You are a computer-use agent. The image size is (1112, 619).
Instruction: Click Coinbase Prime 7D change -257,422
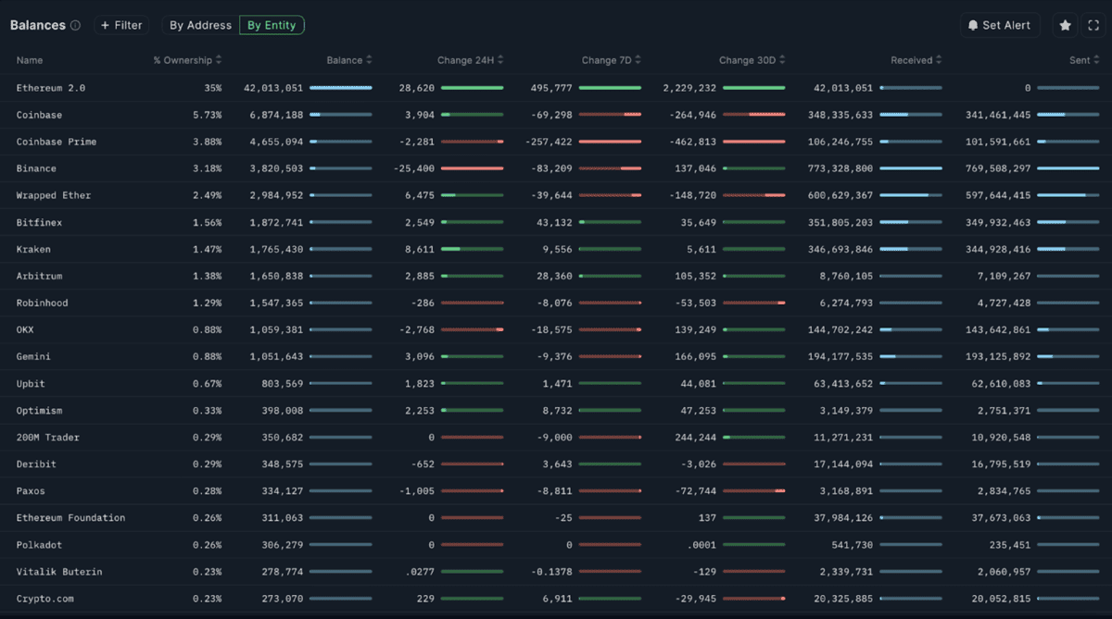tap(548, 142)
